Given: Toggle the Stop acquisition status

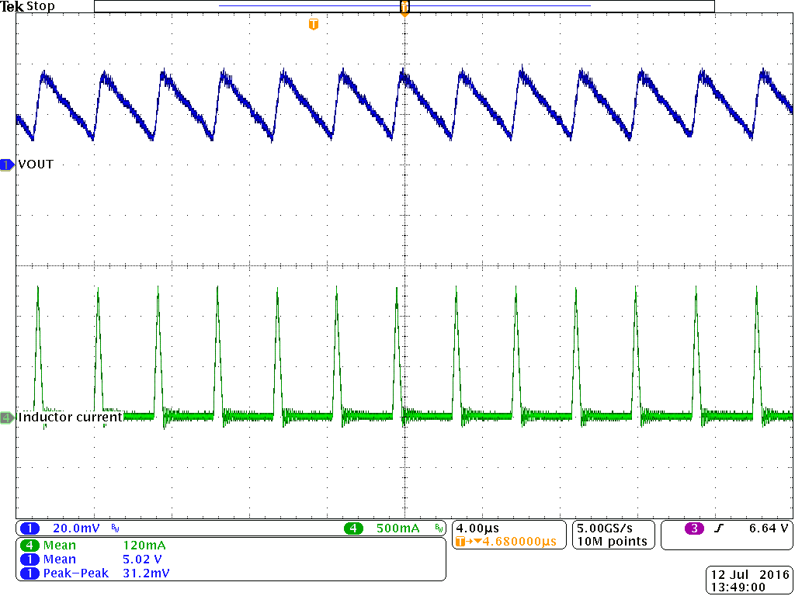Looking at the screenshot, I should (x=40, y=6).
